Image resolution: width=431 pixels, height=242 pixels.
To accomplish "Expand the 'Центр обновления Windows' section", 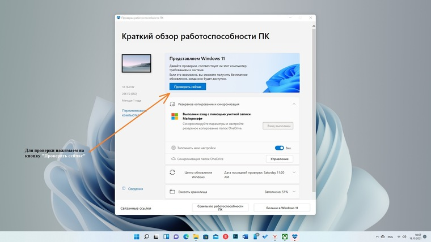I will pos(294,172).
